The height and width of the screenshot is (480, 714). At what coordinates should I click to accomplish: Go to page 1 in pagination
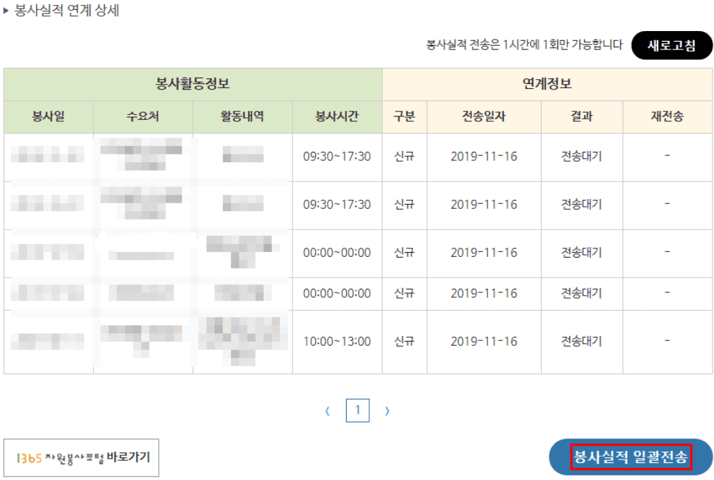(x=357, y=411)
